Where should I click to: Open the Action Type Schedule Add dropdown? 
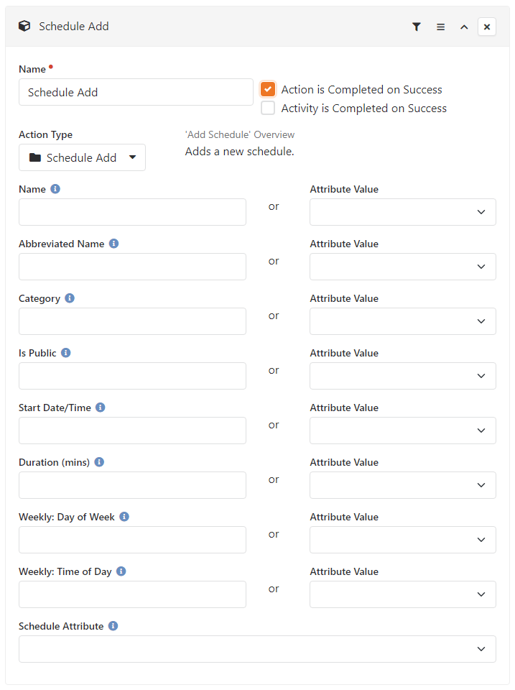[82, 157]
